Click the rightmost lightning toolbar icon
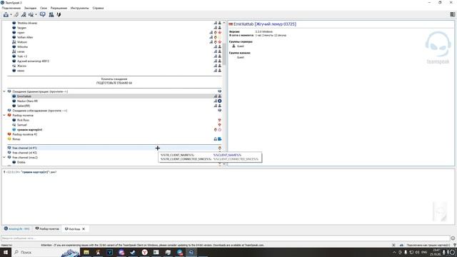This screenshot has height=257, width=457. [x=59, y=14]
